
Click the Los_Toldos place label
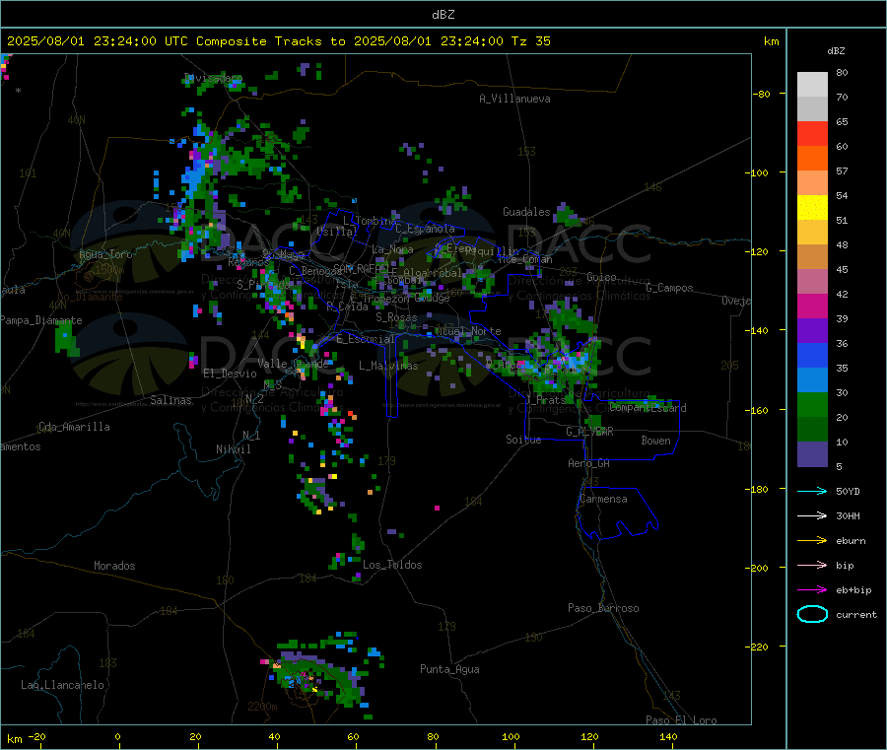pyautogui.click(x=392, y=565)
